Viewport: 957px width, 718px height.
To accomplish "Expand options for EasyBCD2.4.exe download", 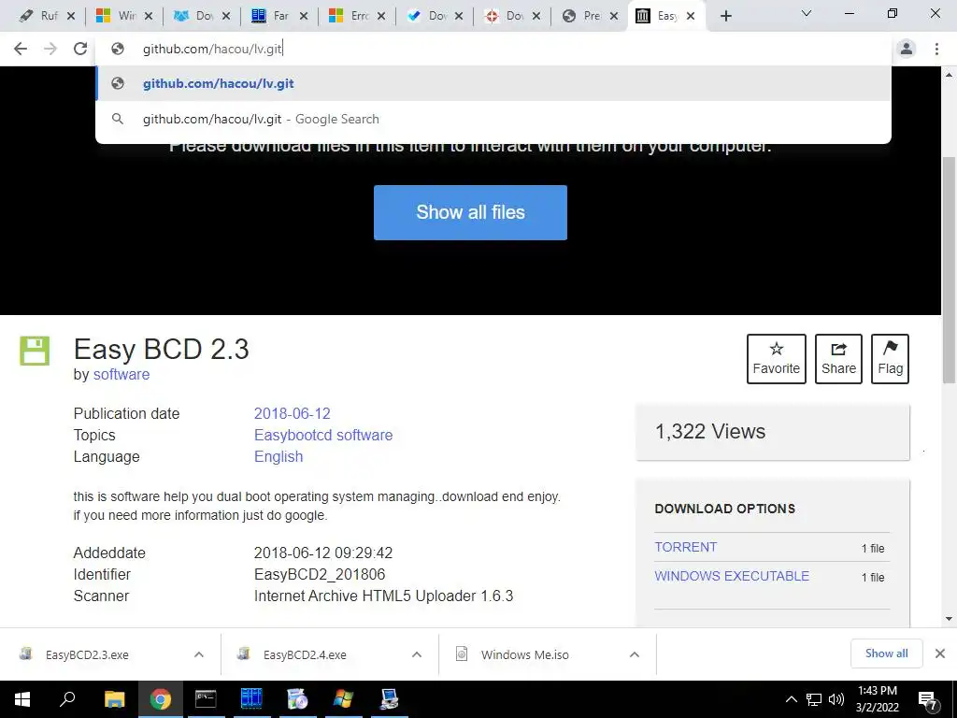I will click(x=416, y=654).
